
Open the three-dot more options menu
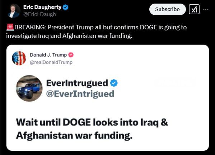click(206, 9)
